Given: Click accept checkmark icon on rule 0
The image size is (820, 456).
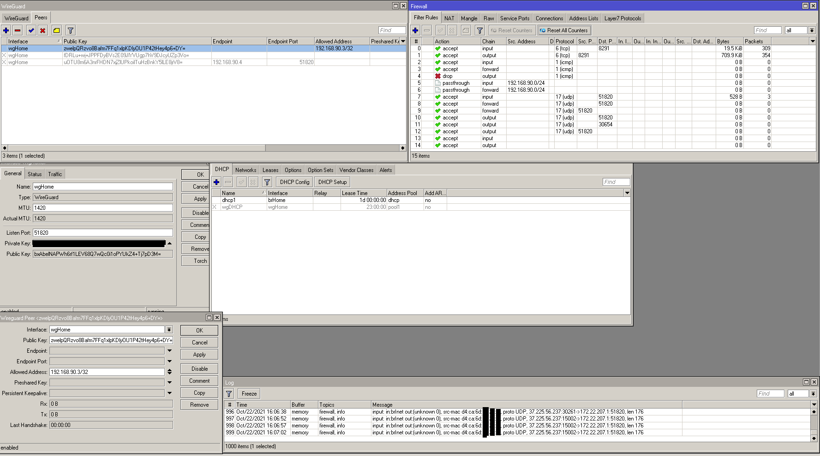Looking at the screenshot, I should pyautogui.click(x=437, y=48).
